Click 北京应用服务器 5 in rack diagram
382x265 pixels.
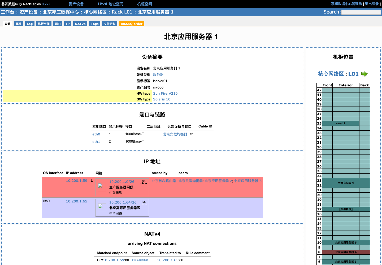pyautogui.click(x=346, y=243)
